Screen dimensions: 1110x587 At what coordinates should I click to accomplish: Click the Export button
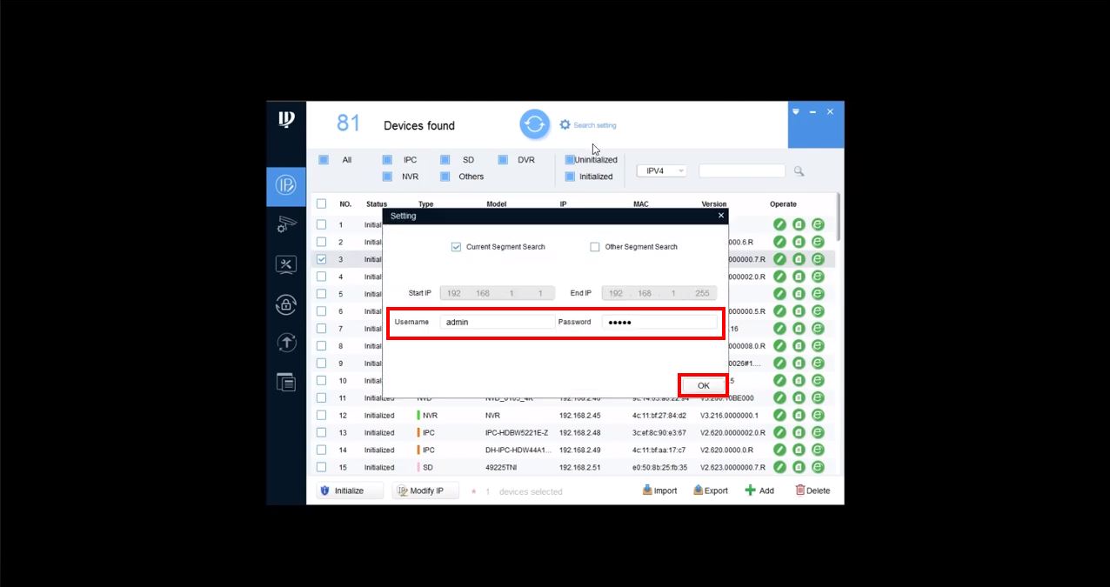(x=711, y=490)
